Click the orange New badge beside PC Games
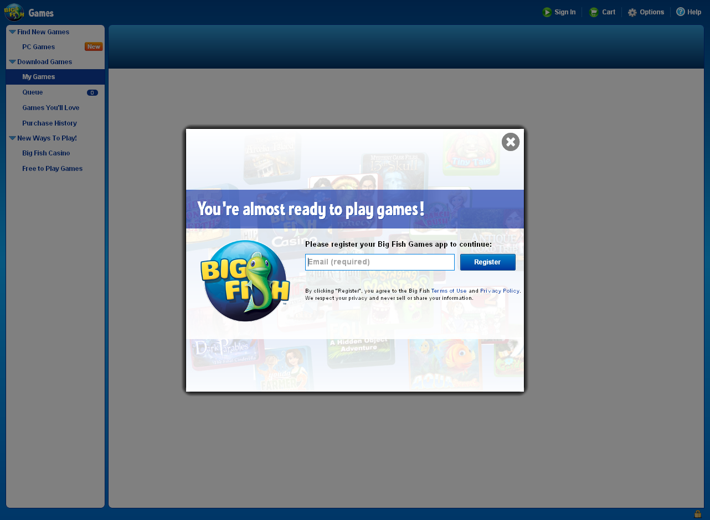 pyautogui.click(x=94, y=46)
